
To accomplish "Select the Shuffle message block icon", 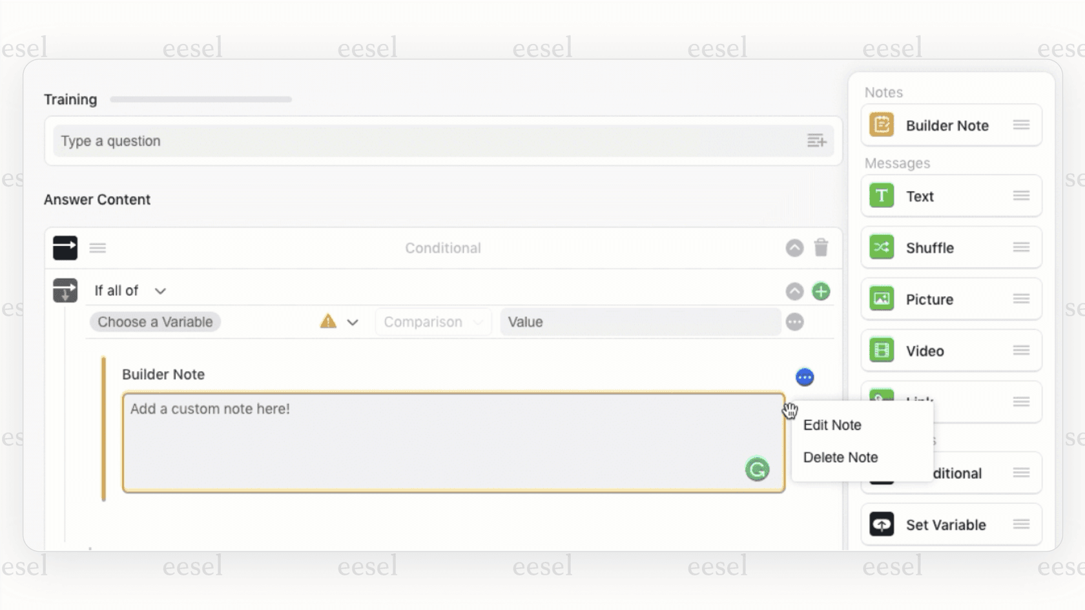I will point(882,247).
